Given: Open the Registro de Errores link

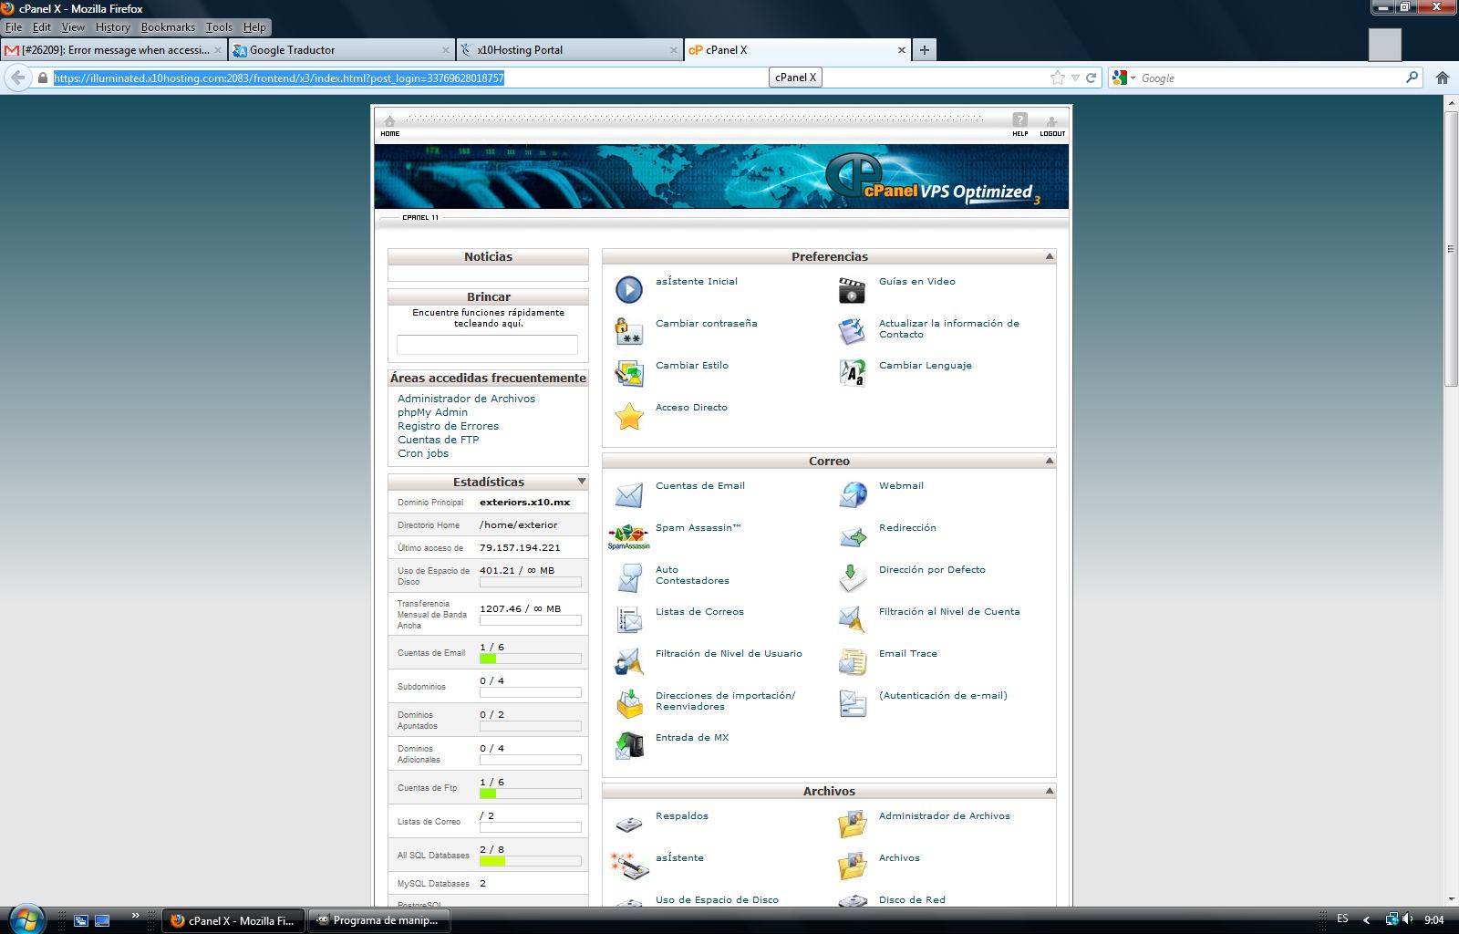Looking at the screenshot, I should pos(448,426).
